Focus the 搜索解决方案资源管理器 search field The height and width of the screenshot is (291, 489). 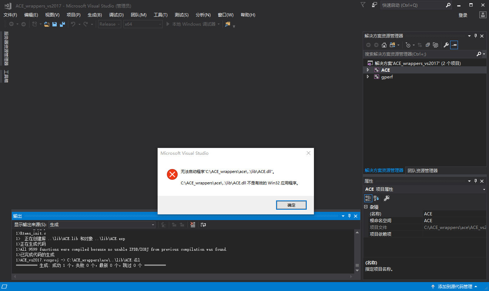coord(420,54)
